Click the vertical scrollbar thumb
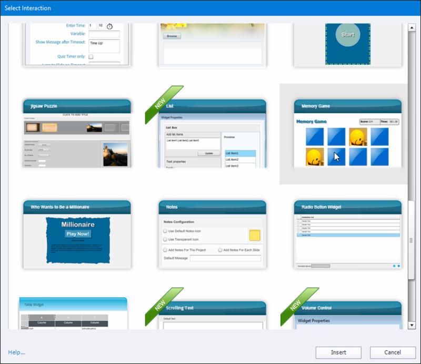The height and width of the screenshot is (364, 421). (411, 240)
